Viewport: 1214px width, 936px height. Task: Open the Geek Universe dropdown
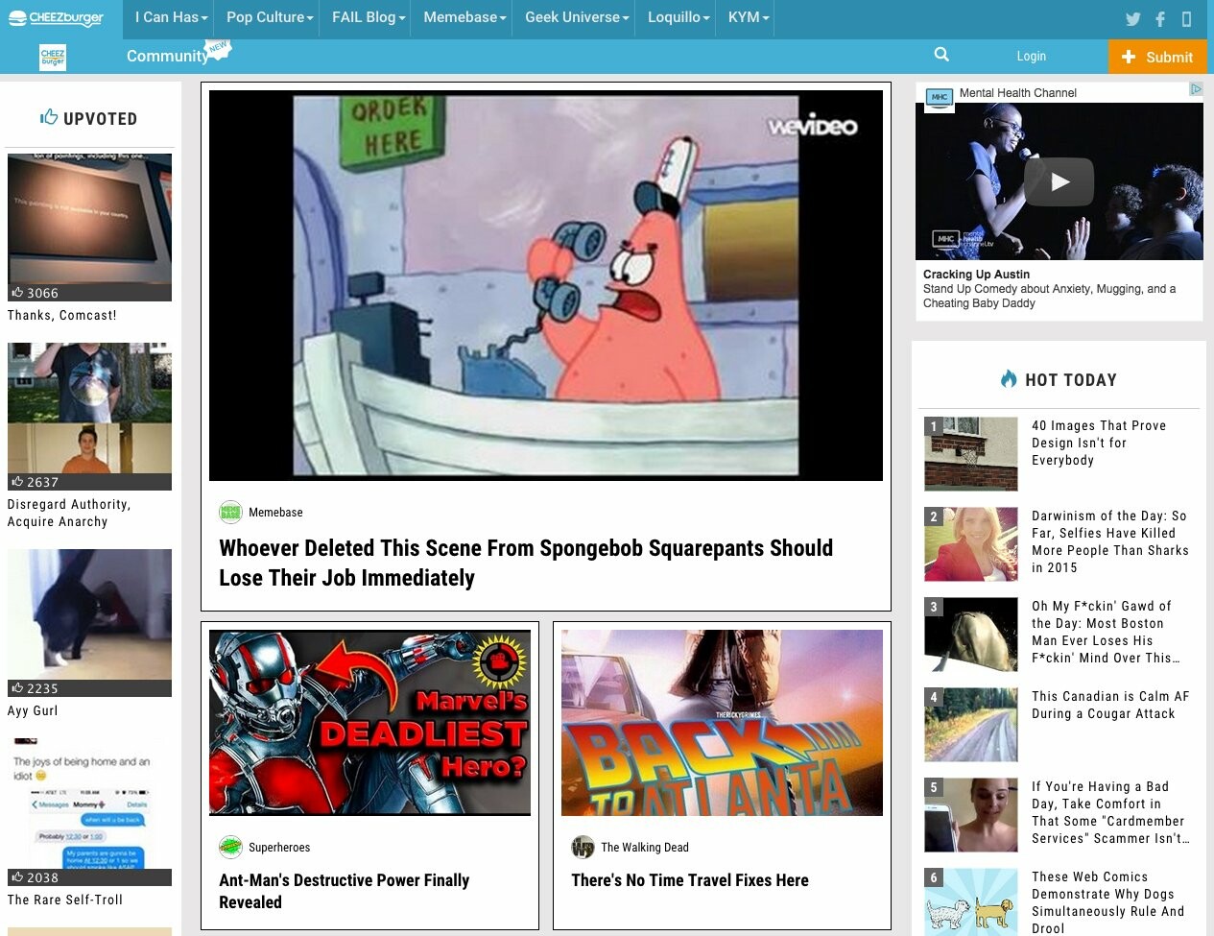coord(577,17)
